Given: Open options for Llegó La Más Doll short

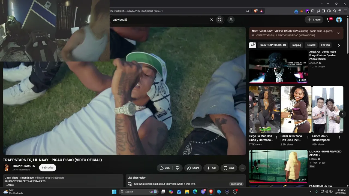Looking at the screenshot, I should coord(276,138).
